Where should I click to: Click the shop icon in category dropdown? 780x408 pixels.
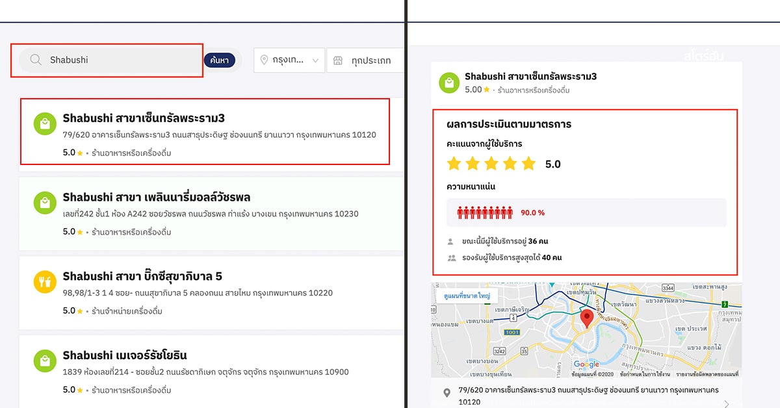point(337,60)
